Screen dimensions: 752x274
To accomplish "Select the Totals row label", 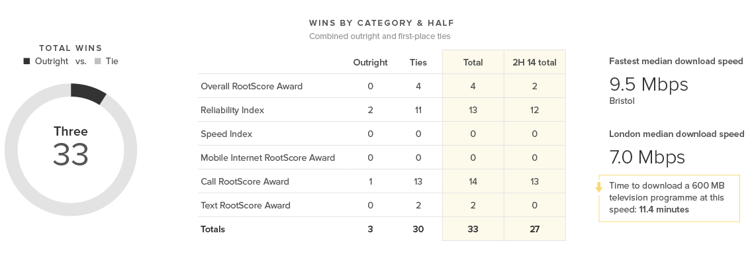I will pos(213,229).
